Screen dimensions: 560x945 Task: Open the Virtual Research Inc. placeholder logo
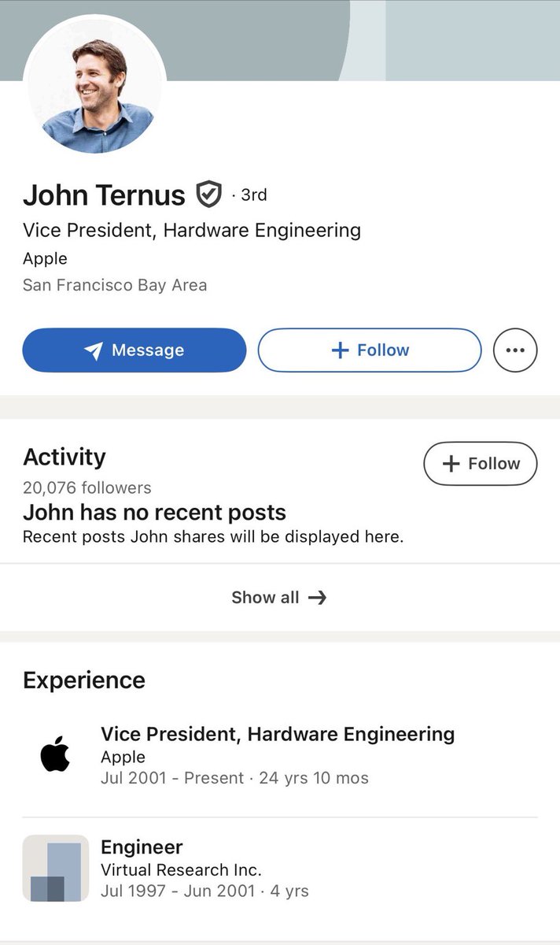tap(56, 869)
